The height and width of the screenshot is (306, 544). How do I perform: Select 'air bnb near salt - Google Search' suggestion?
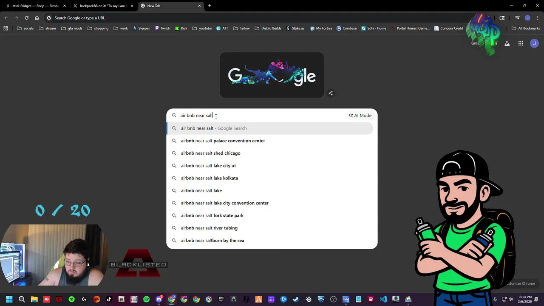[x=269, y=128]
